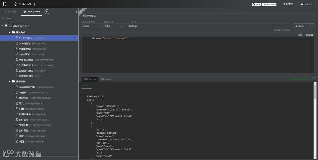Viewport: 318px width, 160px height.
Task: Click the Debug button
Action: click(309, 35)
